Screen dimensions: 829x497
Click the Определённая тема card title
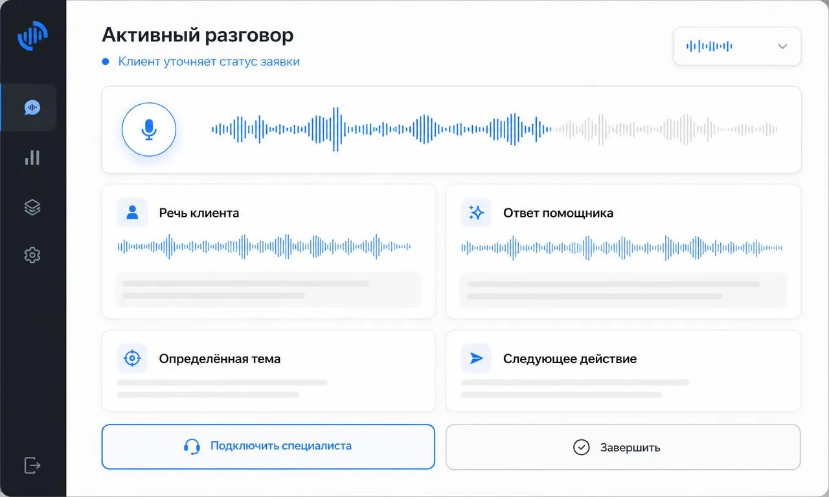(x=220, y=359)
